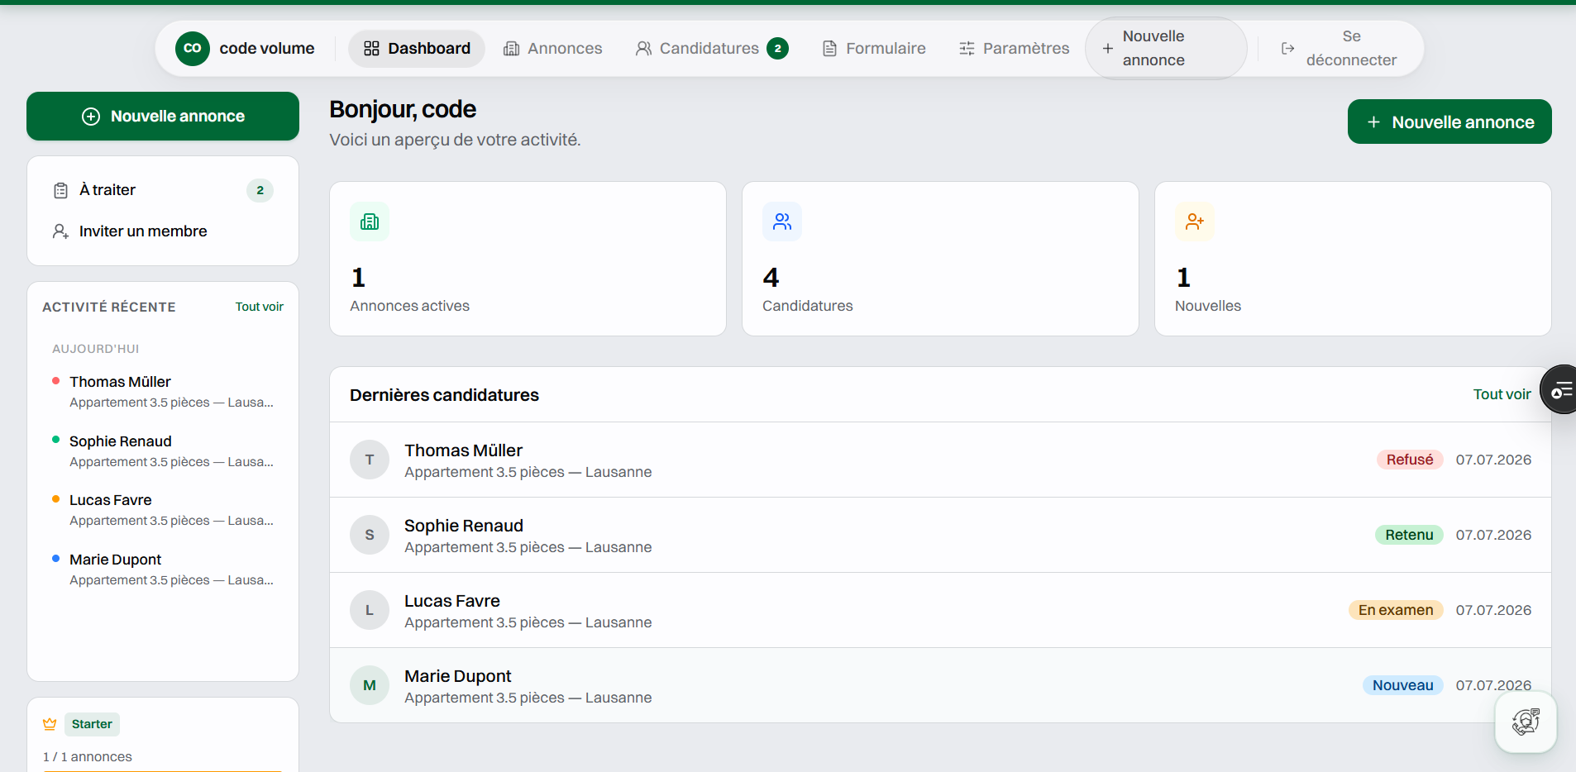Screen dimensions: 1576x772
Task: Open the support chat widget icon
Action: point(1526,722)
